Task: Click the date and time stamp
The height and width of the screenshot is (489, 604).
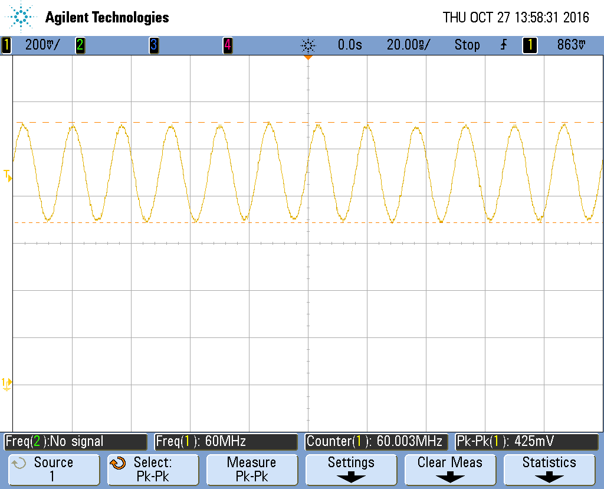Action: [516, 17]
